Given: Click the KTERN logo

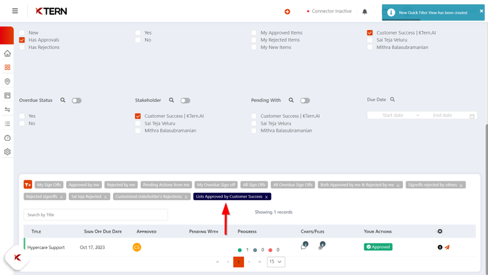Looking at the screenshot, I should click(x=51, y=11).
